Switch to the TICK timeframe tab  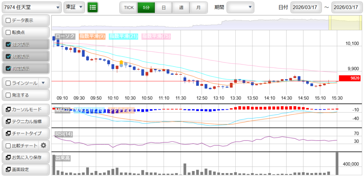[129, 7]
